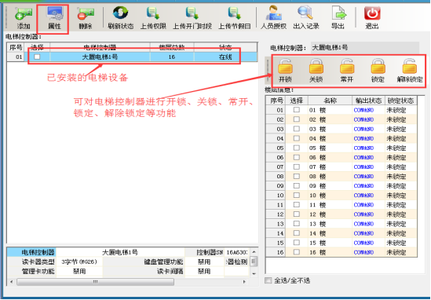Click the 输出状态 column header
The image size is (431, 300).
click(x=368, y=101)
